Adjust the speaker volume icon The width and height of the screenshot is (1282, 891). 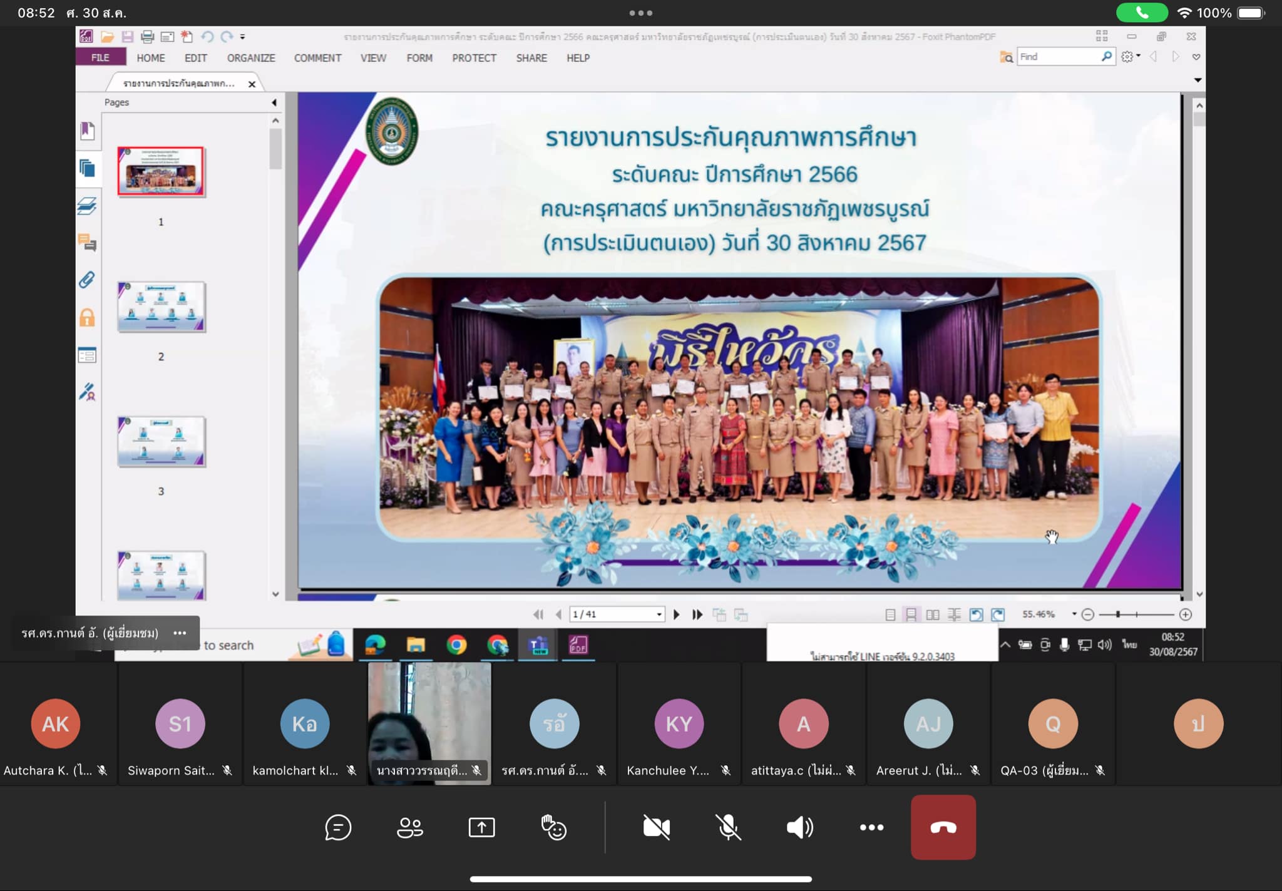coord(799,827)
